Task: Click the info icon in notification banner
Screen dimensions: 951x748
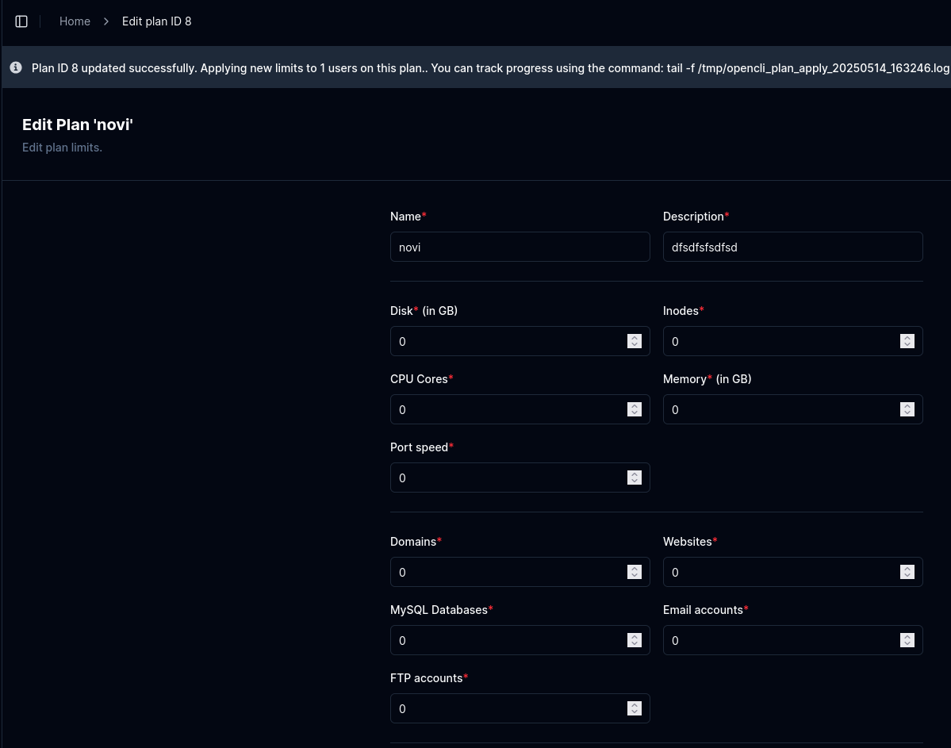Action: click(16, 68)
